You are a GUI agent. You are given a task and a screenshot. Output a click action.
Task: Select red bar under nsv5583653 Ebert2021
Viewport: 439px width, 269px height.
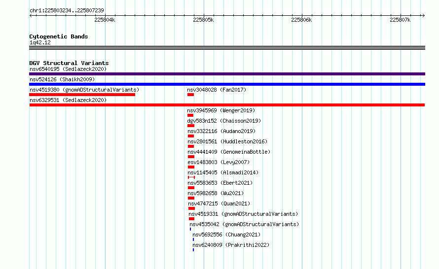(x=191, y=188)
